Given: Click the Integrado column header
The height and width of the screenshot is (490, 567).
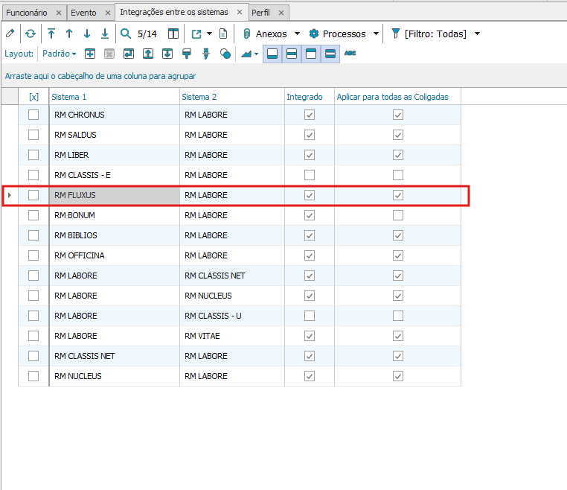Looking at the screenshot, I should [x=305, y=97].
